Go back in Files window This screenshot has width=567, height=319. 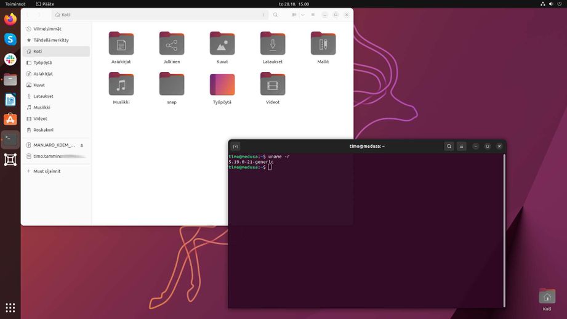[28, 15]
